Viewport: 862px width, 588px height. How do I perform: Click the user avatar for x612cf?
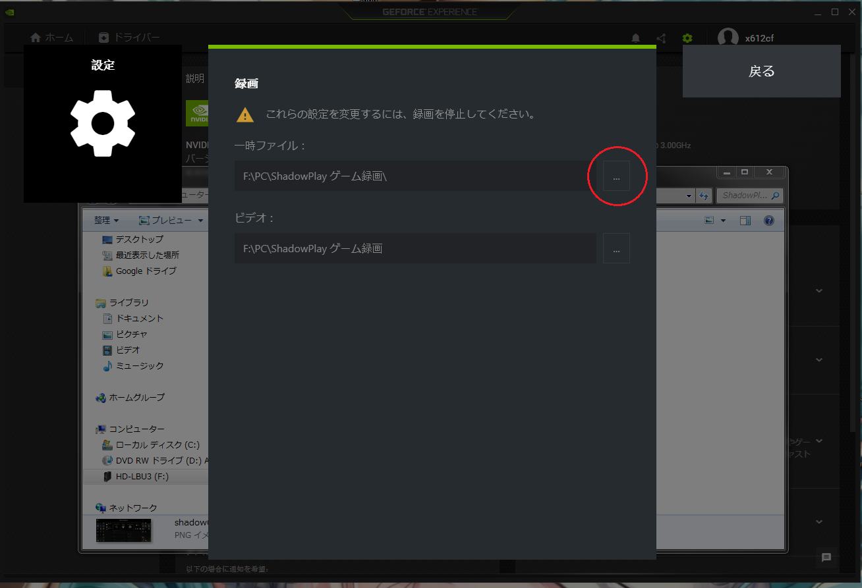[x=728, y=38]
